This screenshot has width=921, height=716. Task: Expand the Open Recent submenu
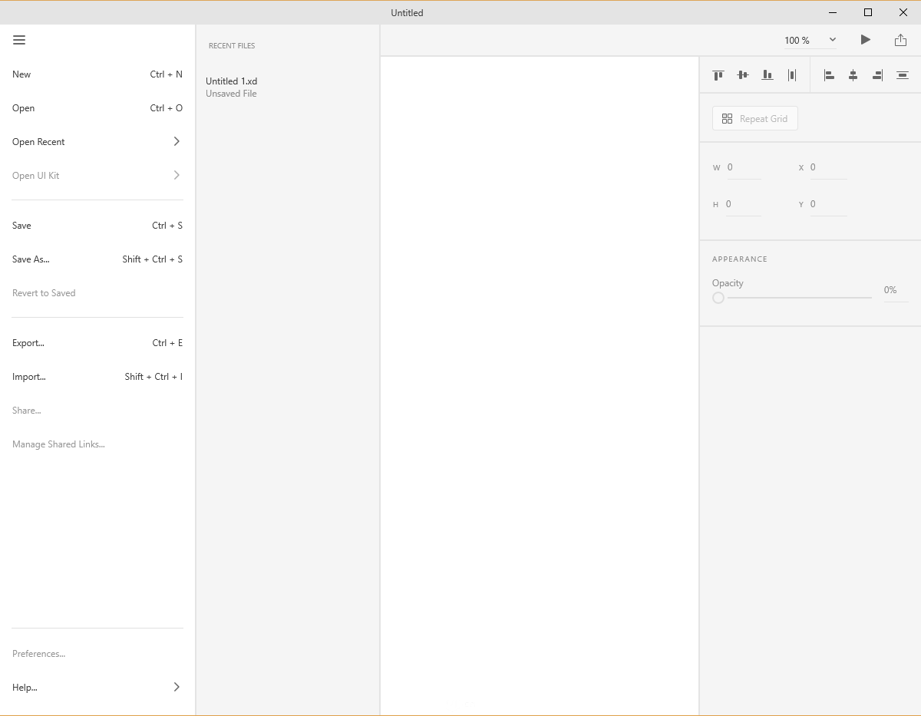(97, 141)
